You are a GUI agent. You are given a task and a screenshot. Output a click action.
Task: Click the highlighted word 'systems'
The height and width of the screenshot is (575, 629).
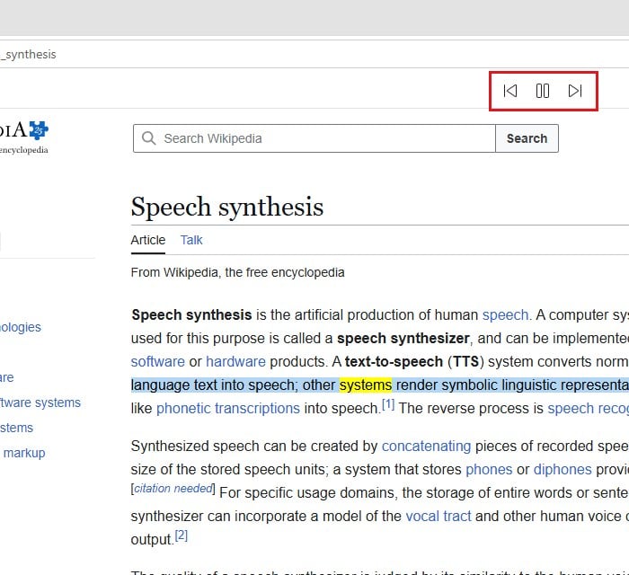point(366,385)
